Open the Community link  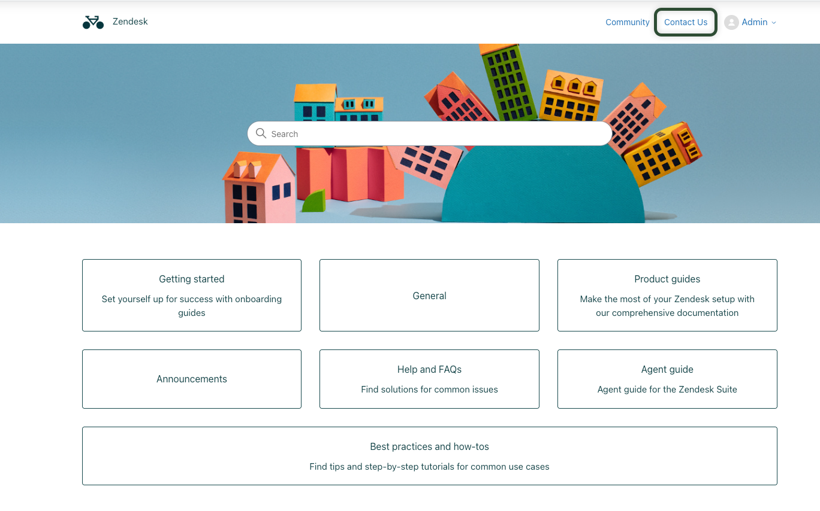627,22
